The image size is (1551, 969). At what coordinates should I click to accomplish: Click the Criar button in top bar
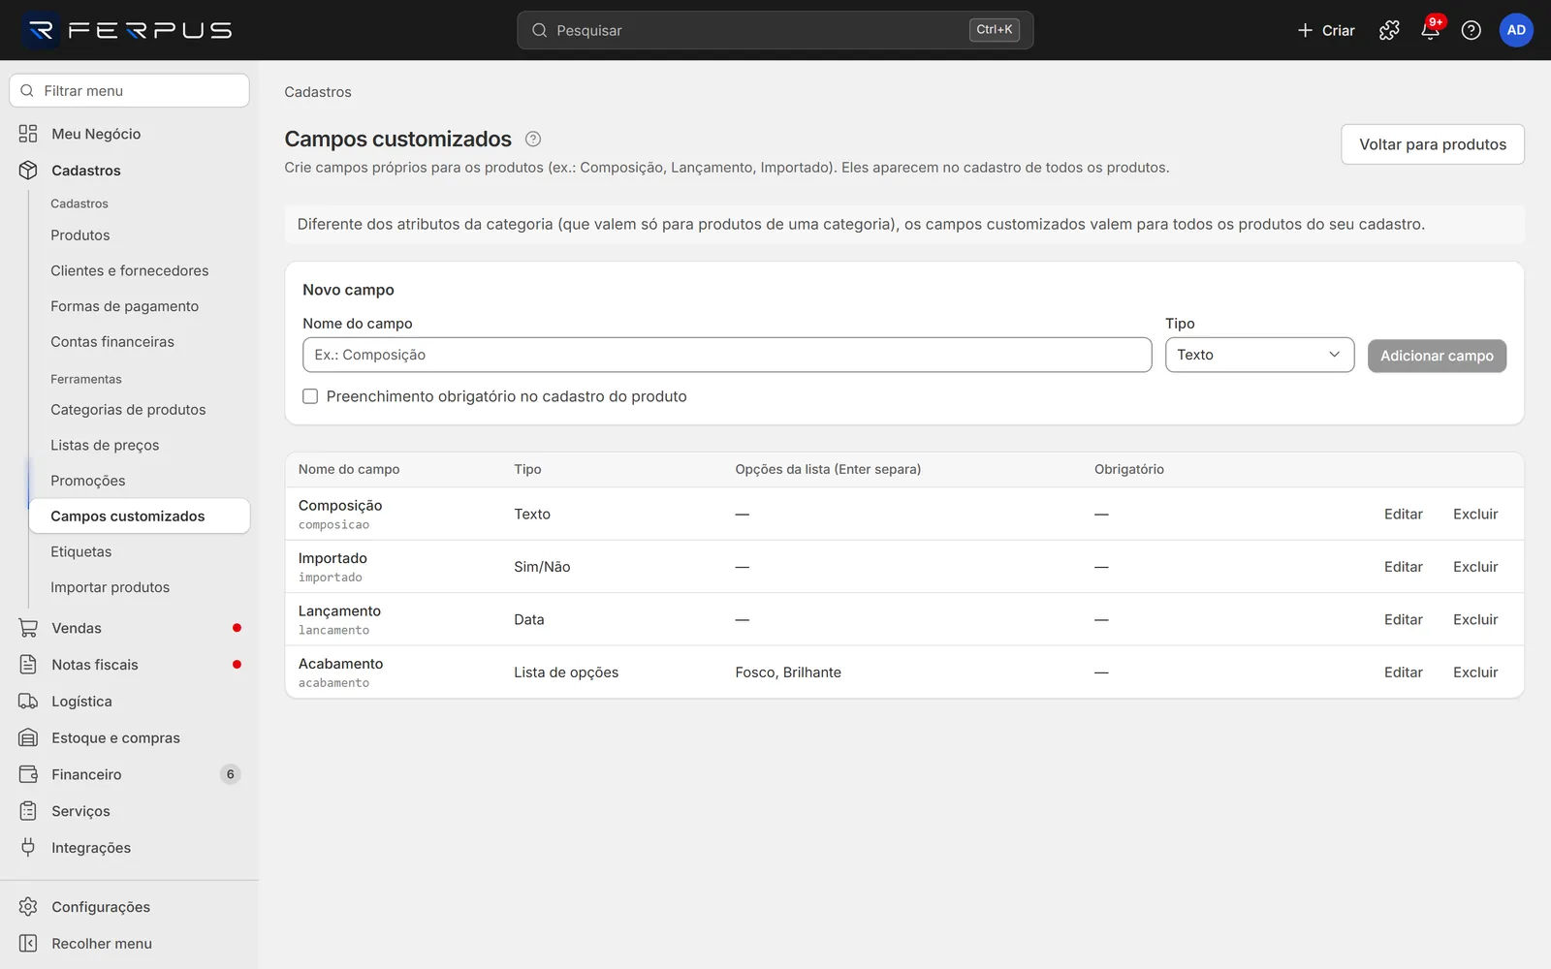pyautogui.click(x=1326, y=30)
